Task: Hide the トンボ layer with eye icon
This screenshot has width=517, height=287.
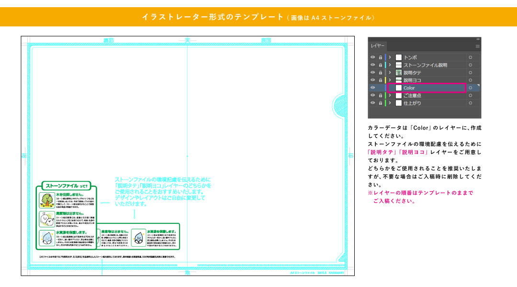Action: (373, 57)
